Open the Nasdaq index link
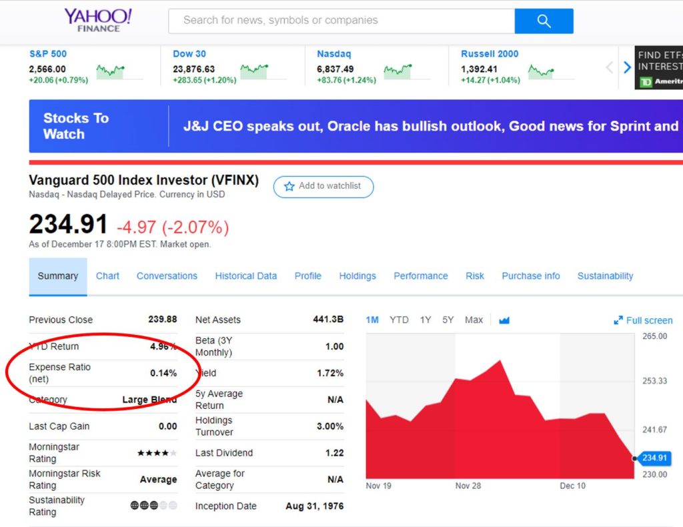 (x=333, y=54)
